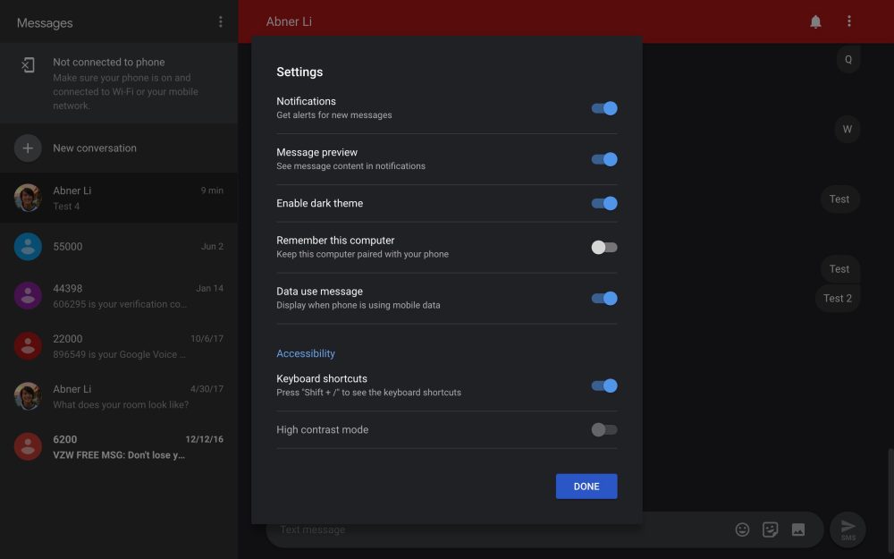Open the sticker picker
This screenshot has height=559, width=894.
pyautogui.click(x=770, y=529)
